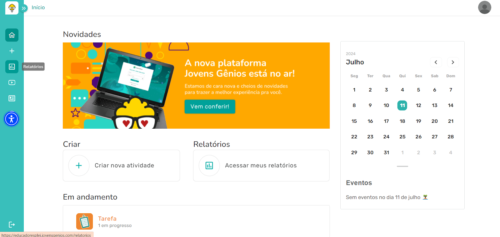
Task: Go to next month in calendar
Action: [453, 62]
